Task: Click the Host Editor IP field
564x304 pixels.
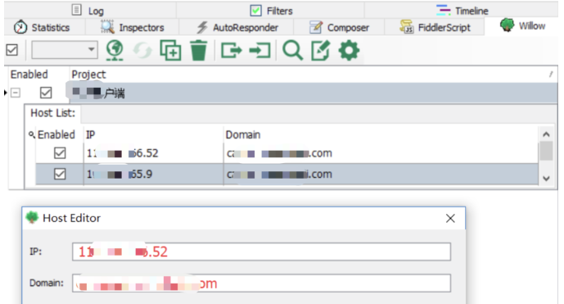Action: click(261, 252)
